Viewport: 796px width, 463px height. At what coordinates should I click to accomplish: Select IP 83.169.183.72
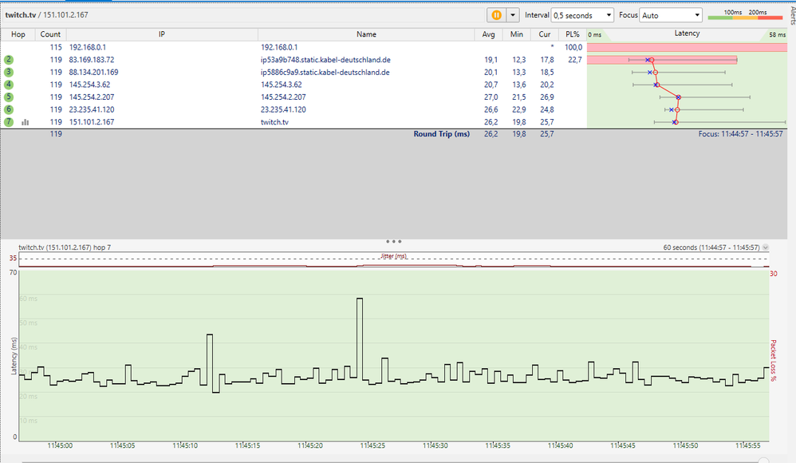tap(92, 59)
